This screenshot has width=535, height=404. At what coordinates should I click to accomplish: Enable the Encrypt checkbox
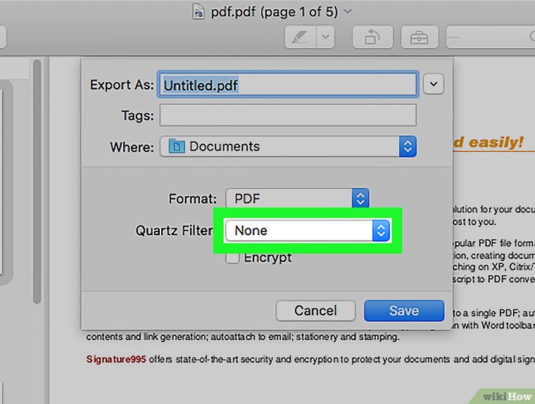click(x=232, y=258)
